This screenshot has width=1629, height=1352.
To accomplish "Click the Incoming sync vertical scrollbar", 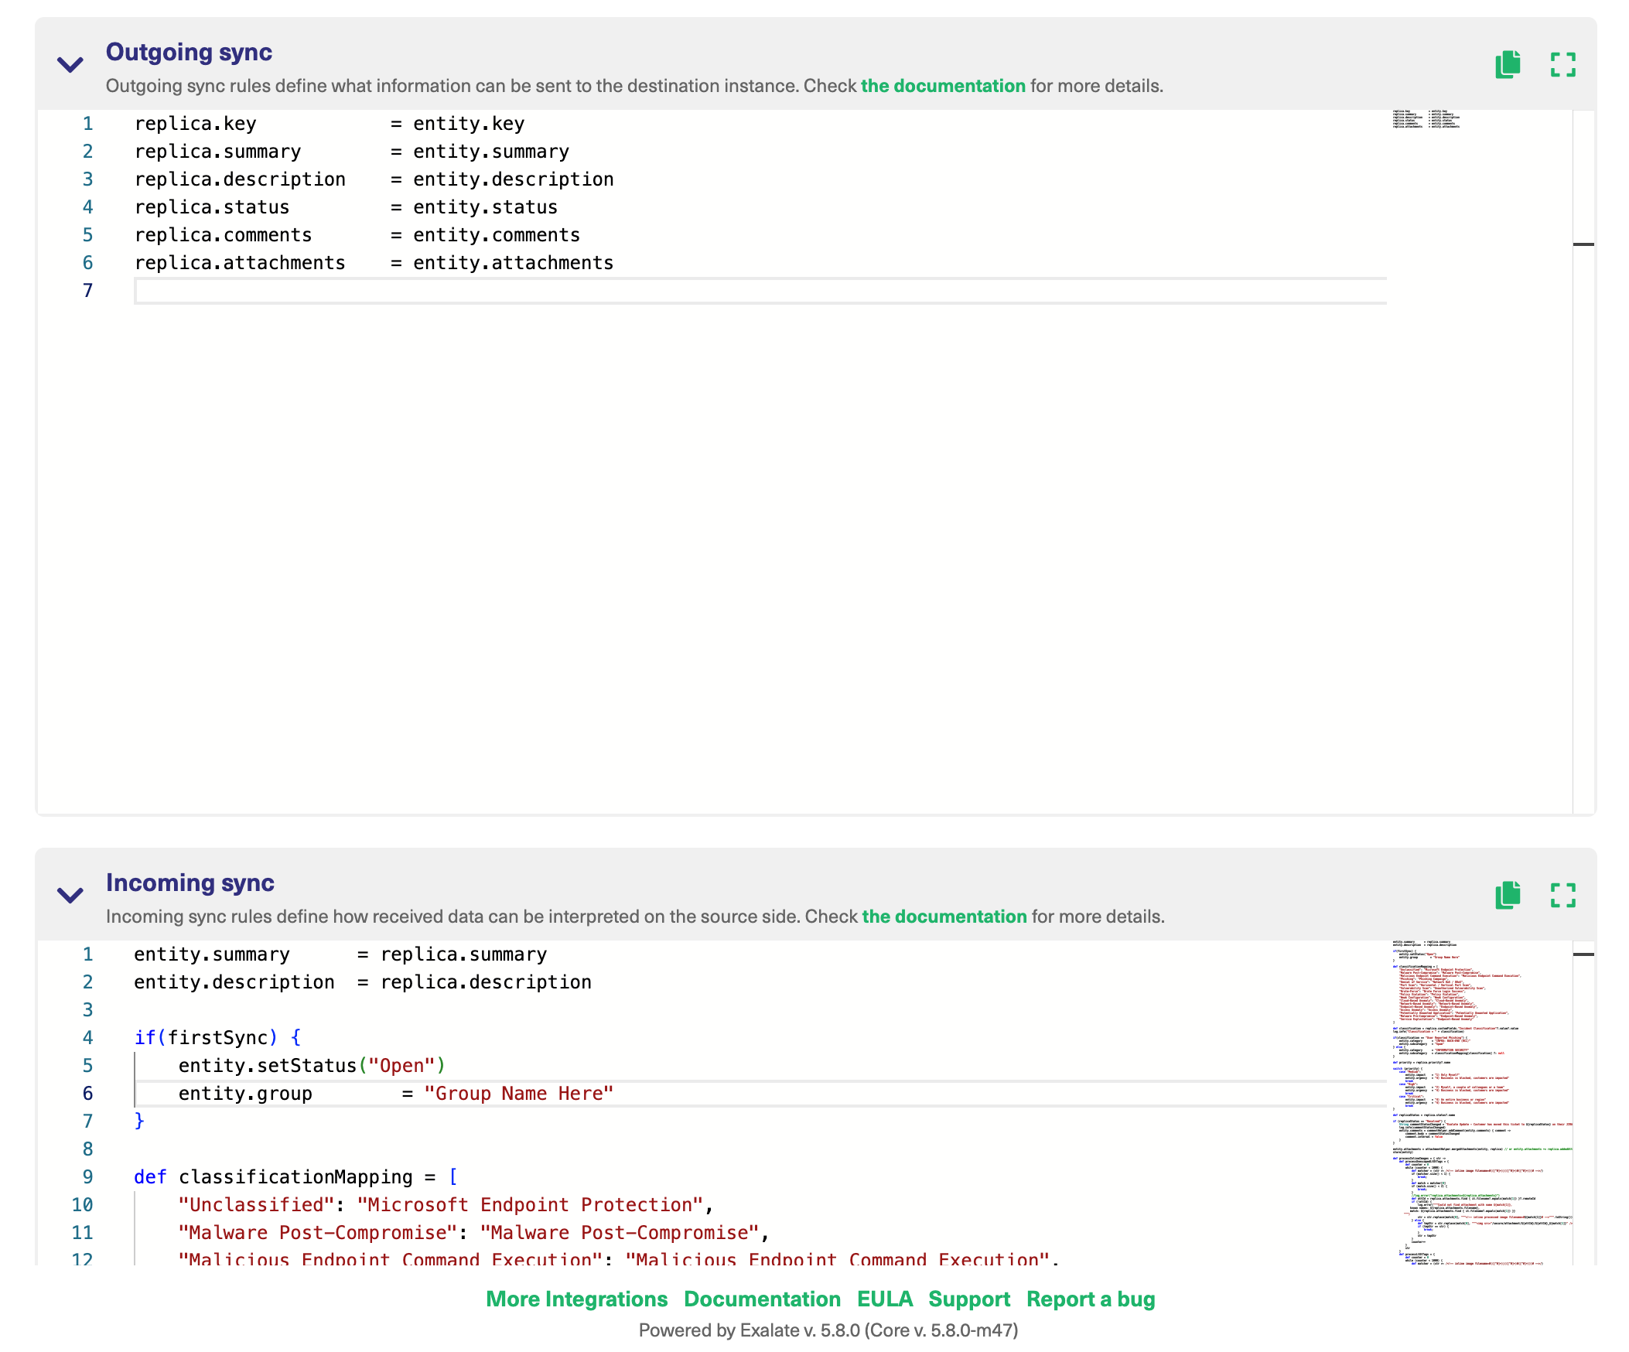I will [1583, 1102].
